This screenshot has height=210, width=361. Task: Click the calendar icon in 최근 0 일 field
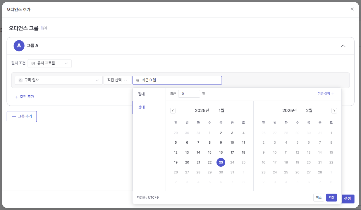click(138, 80)
